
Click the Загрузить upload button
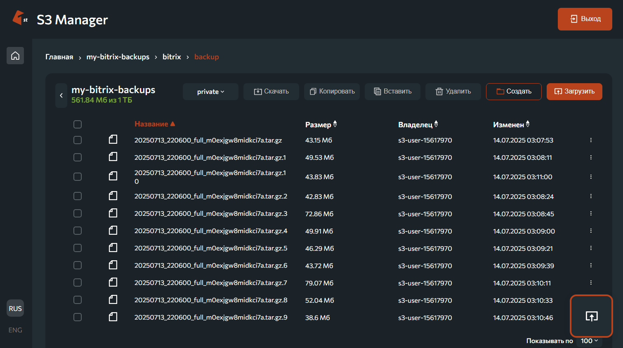(574, 91)
